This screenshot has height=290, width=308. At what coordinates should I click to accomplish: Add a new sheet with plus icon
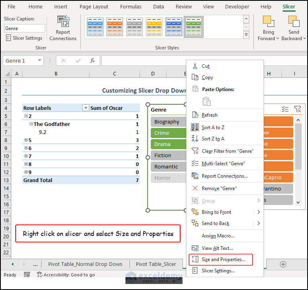click(283, 264)
